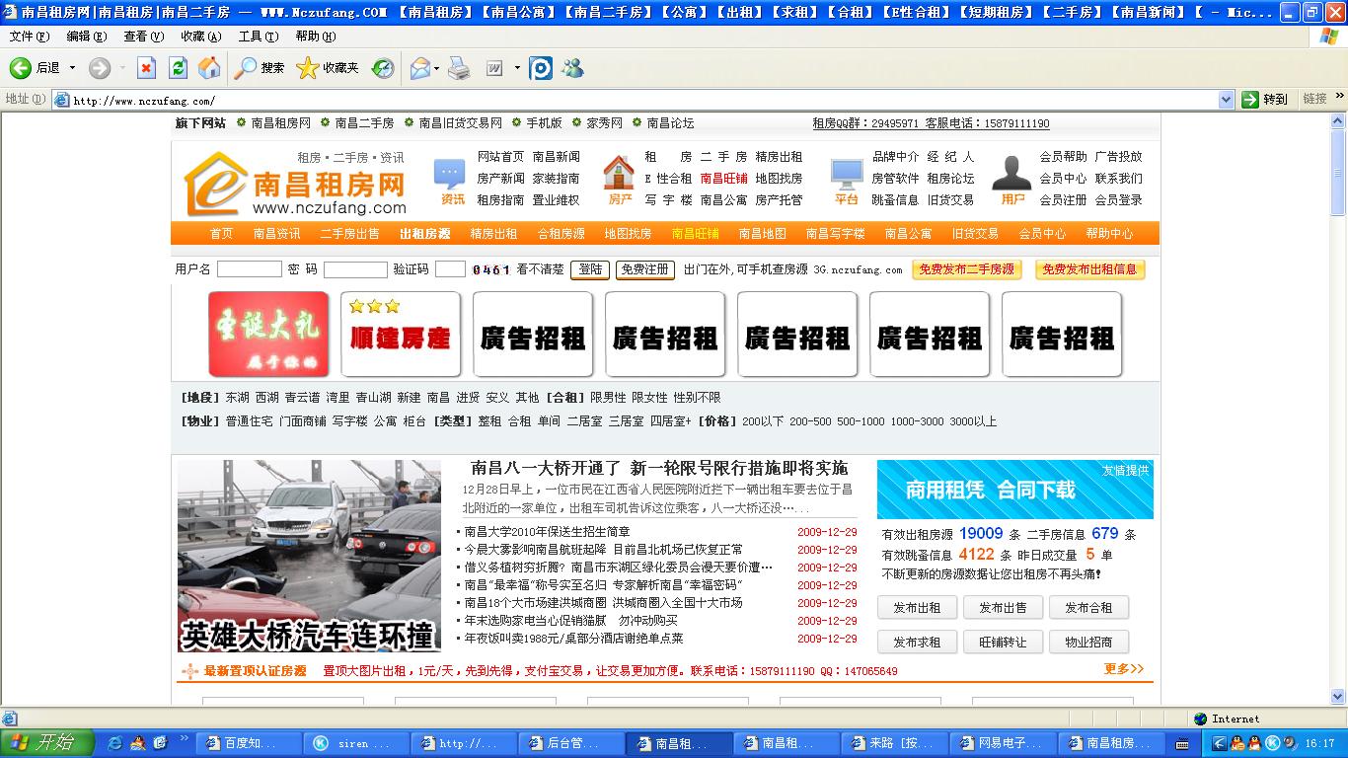Switch to 后台管... taskbar window
The image size is (1348, 758).
pyautogui.click(x=570, y=743)
